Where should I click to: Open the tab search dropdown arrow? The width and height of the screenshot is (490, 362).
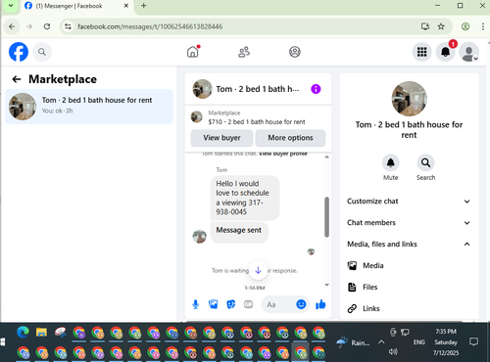pos(11,6)
